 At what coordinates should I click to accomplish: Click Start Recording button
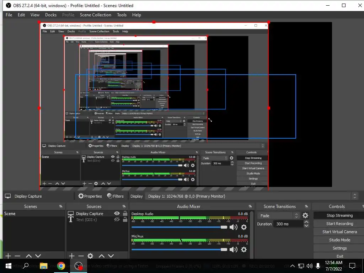tap(339, 224)
